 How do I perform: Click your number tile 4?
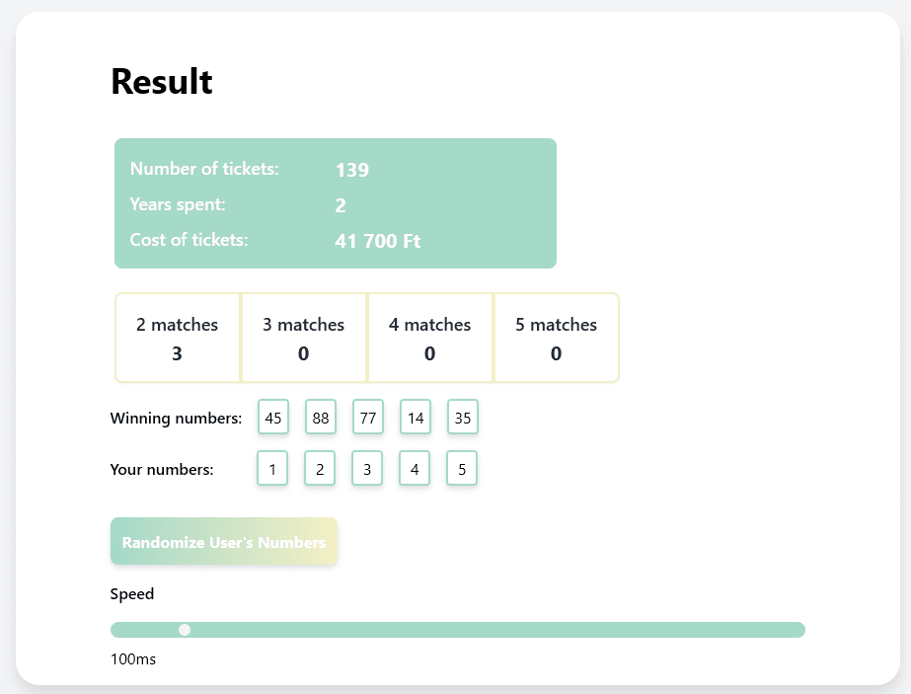pyautogui.click(x=415, y=468)
